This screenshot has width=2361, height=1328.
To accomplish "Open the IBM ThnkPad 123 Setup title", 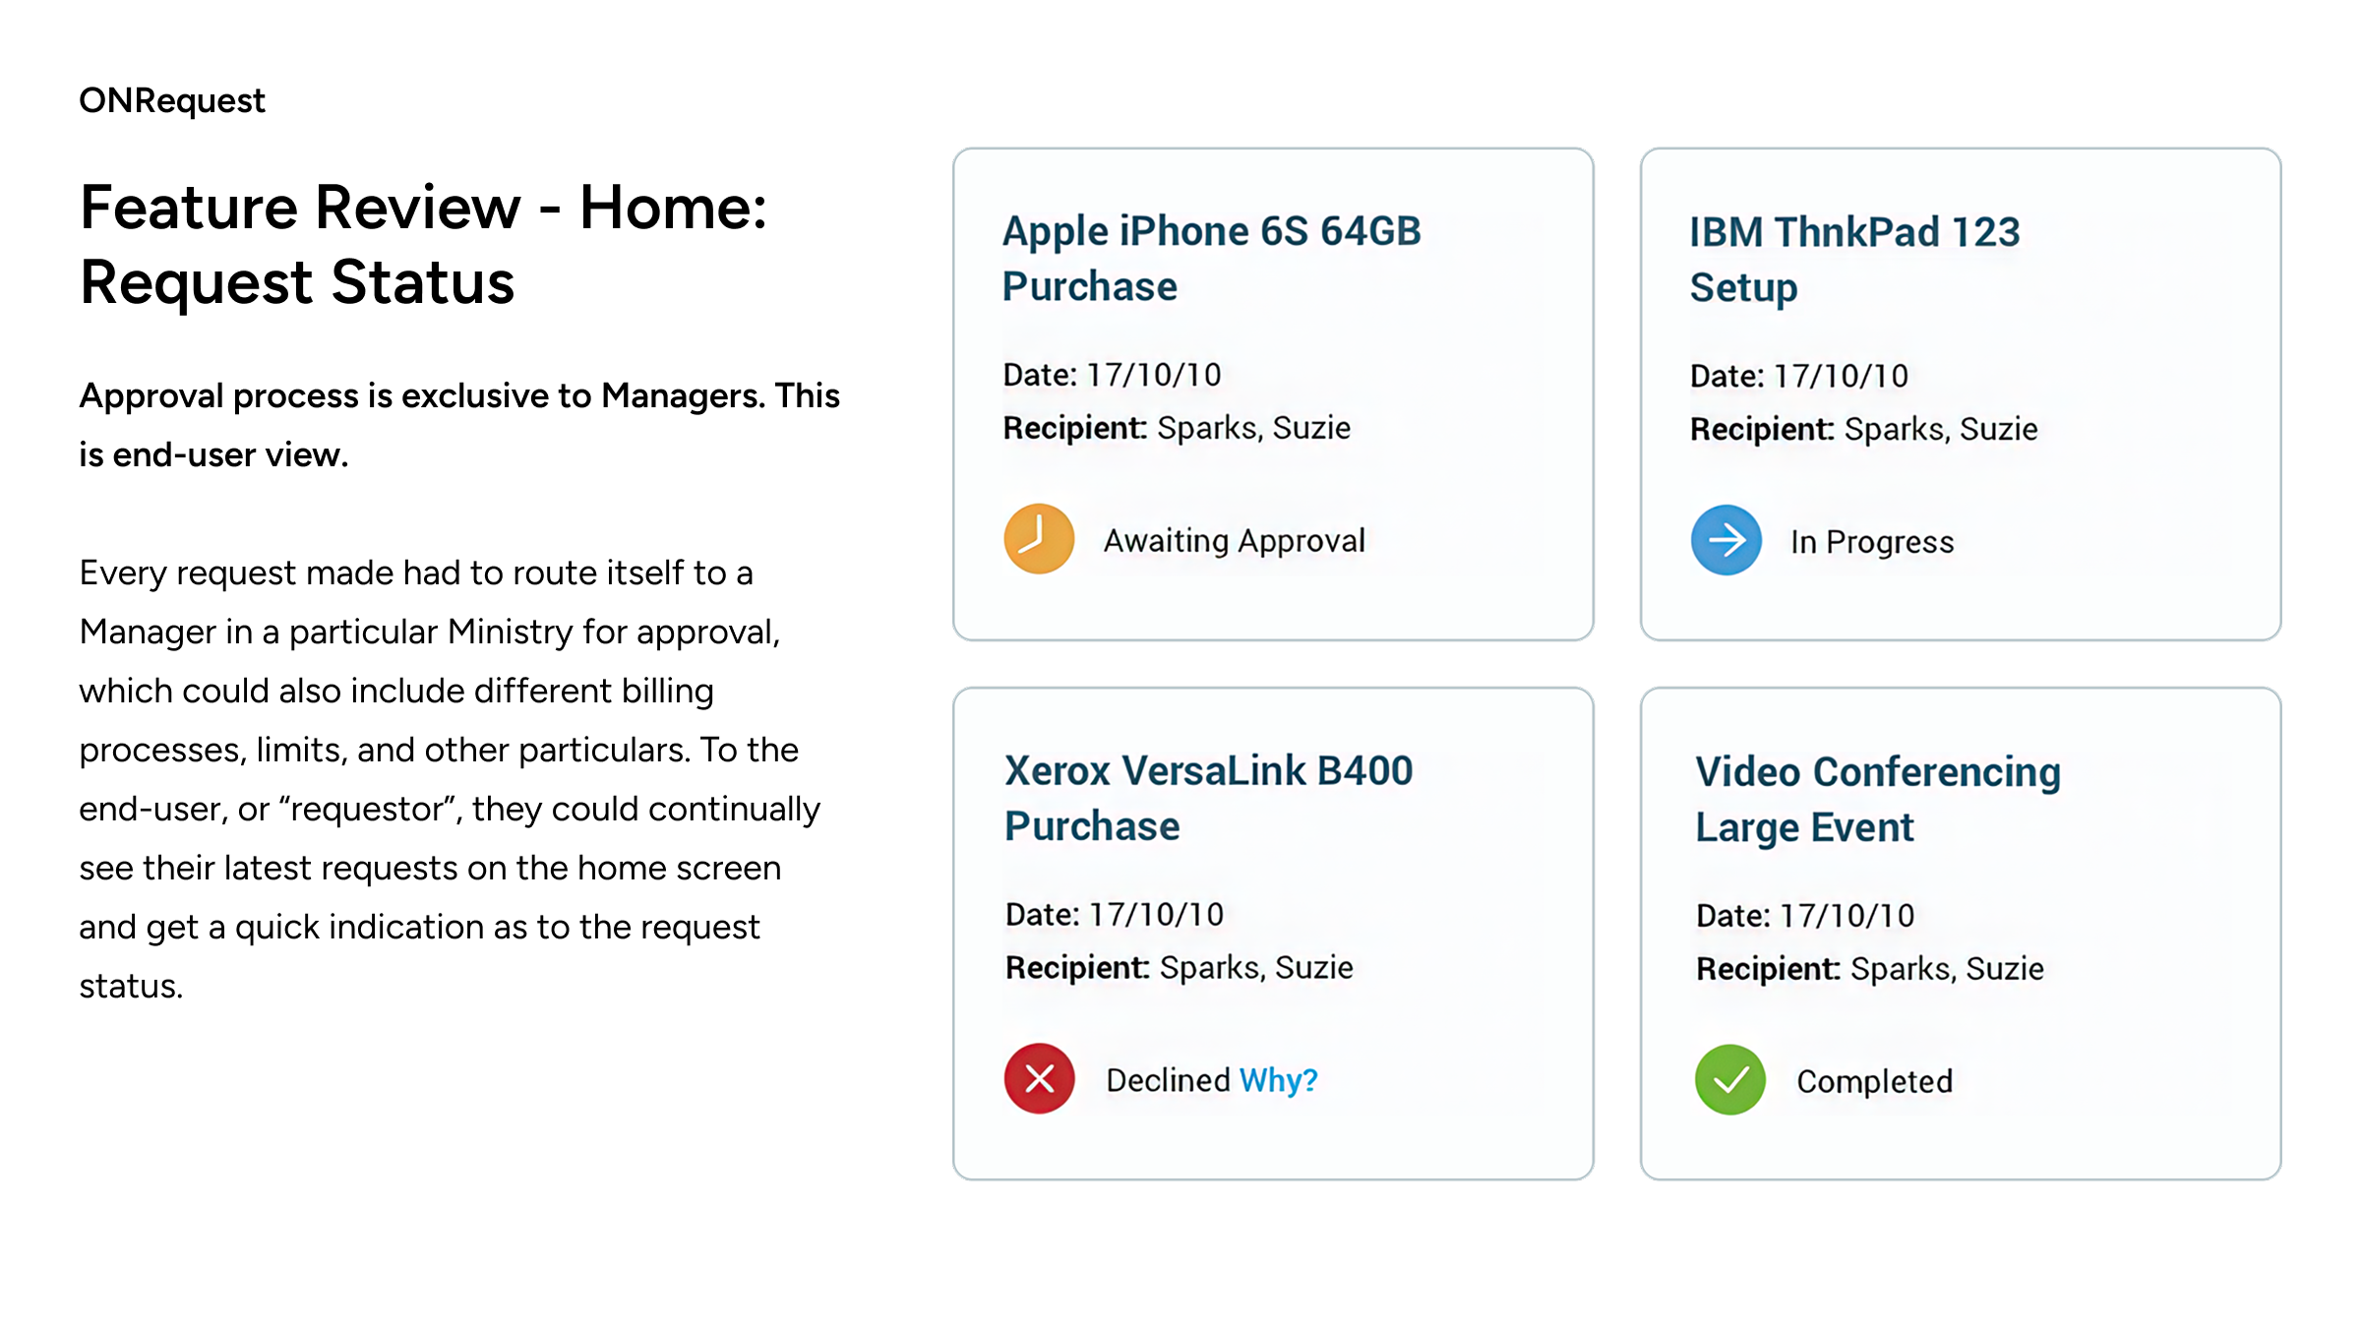I will click(1854, 260).
